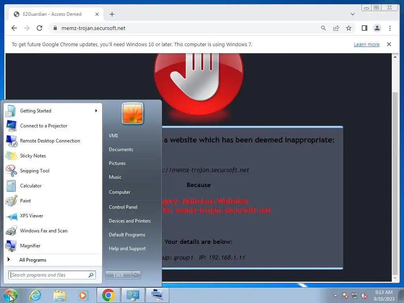Open Computer from Start menu

[x=132, y=192]
